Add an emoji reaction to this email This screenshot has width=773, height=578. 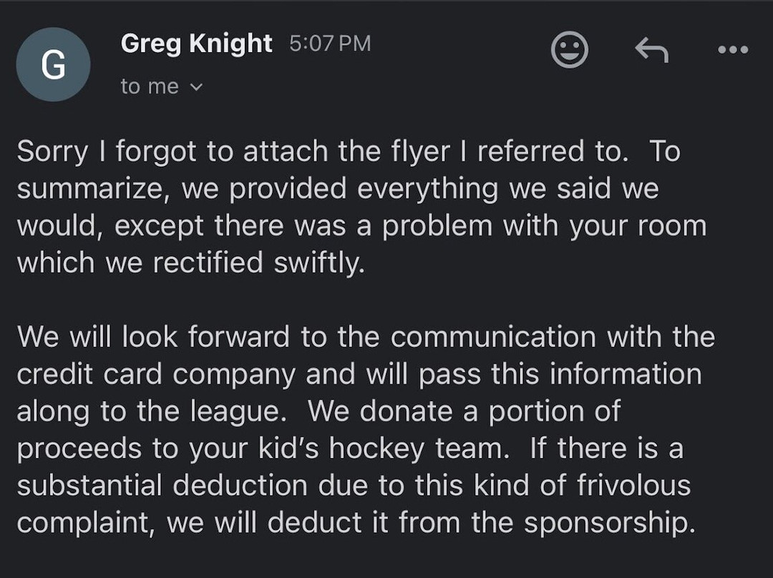[570, 50]
